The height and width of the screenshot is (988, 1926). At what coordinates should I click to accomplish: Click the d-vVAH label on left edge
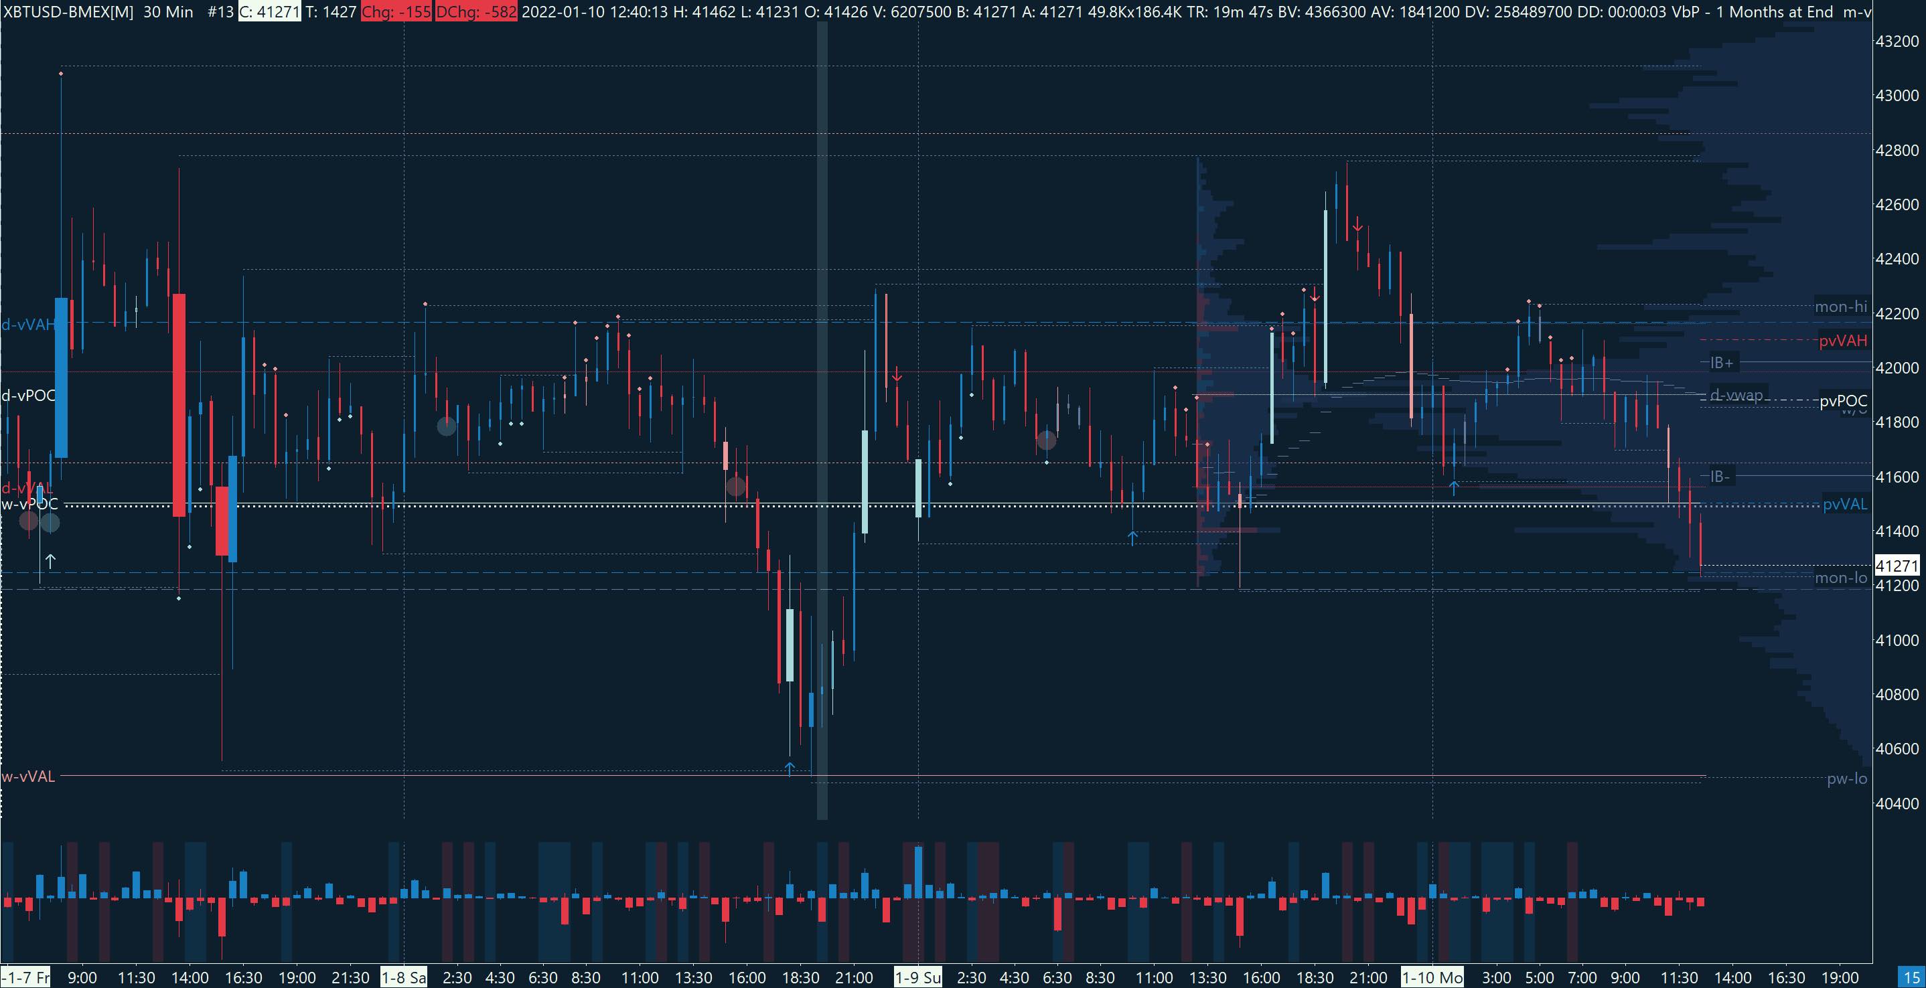(27, 325)
